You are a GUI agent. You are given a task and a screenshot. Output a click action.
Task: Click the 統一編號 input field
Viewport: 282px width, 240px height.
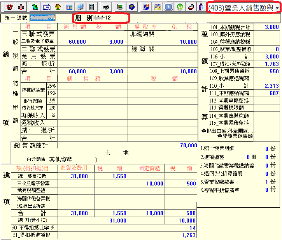click(x=43, y=18)
